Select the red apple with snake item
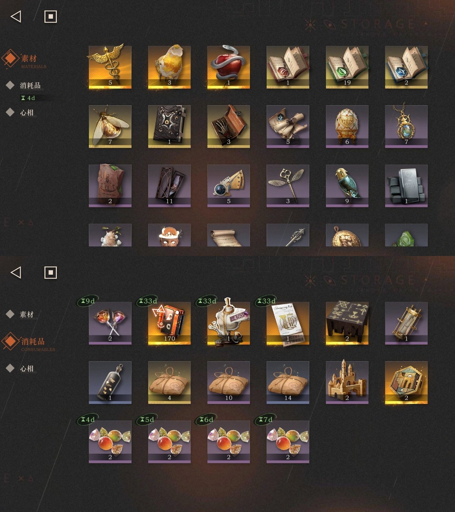The image size is (455, 512). pyautogui.click(x=229, y=67)
